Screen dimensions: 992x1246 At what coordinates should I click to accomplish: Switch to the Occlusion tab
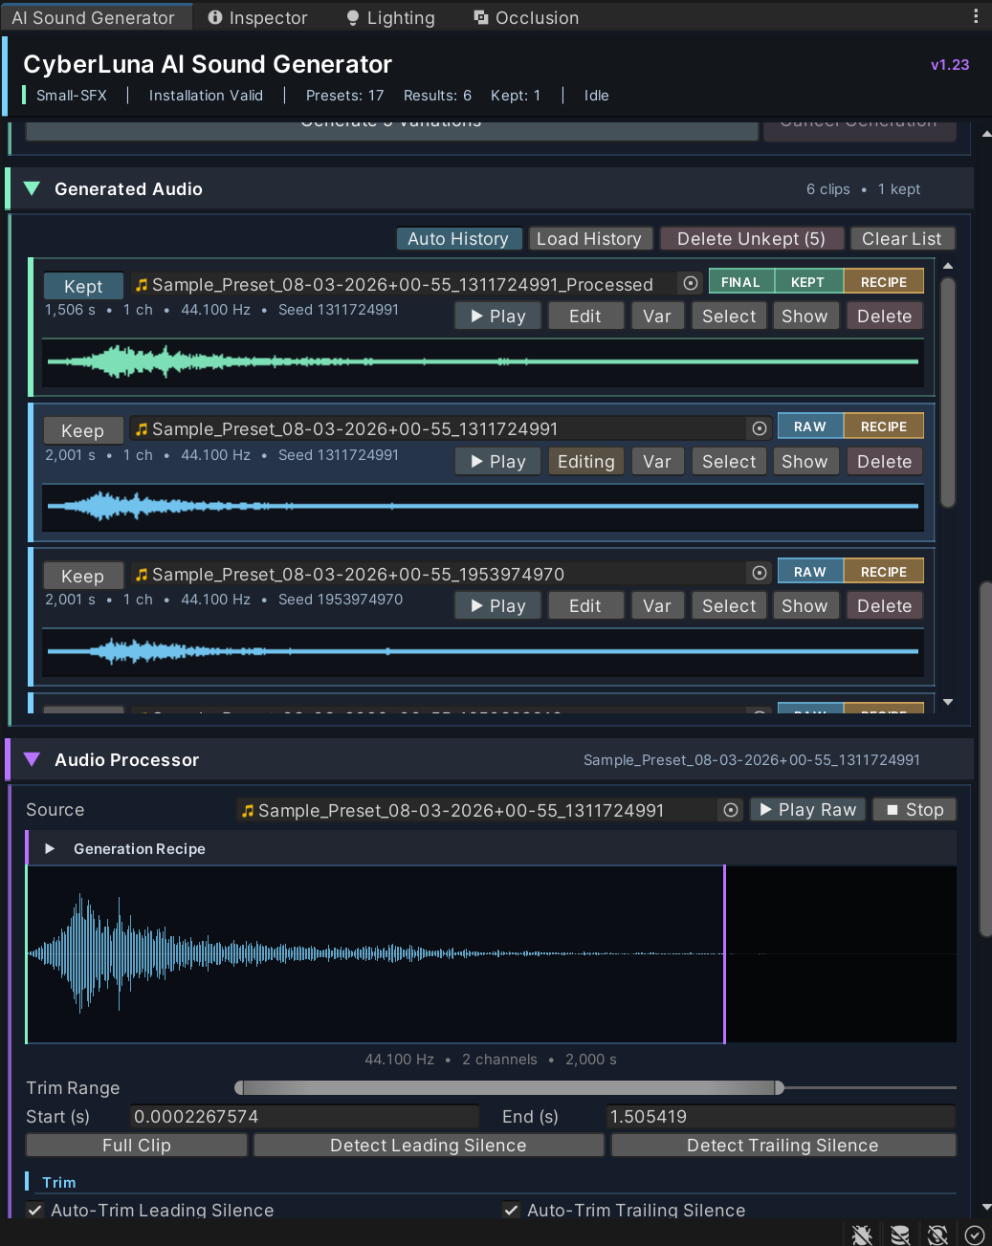point(527,17)
